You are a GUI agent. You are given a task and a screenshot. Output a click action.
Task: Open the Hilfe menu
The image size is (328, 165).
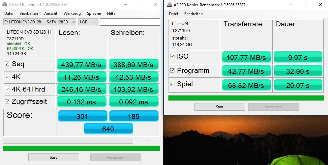111,14
